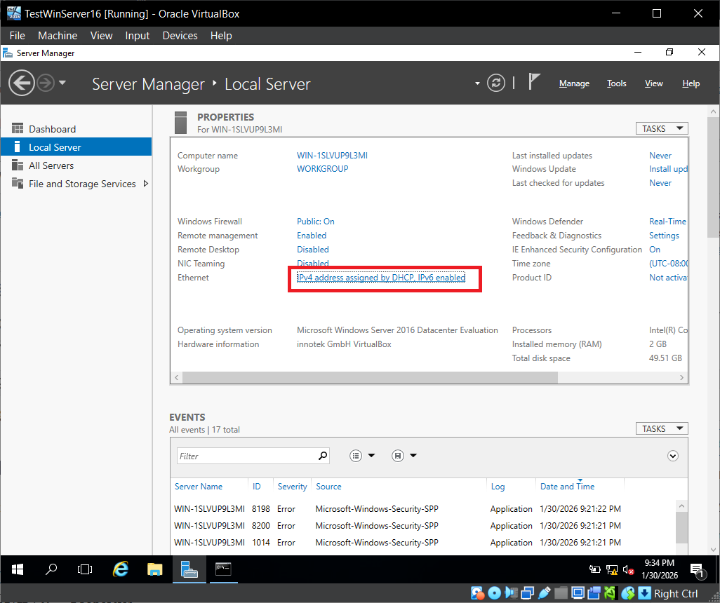Open File Explorer from the taskbar
Image resolution: width=720 pixels, height=603 pixels.
(x=154, y=569)
